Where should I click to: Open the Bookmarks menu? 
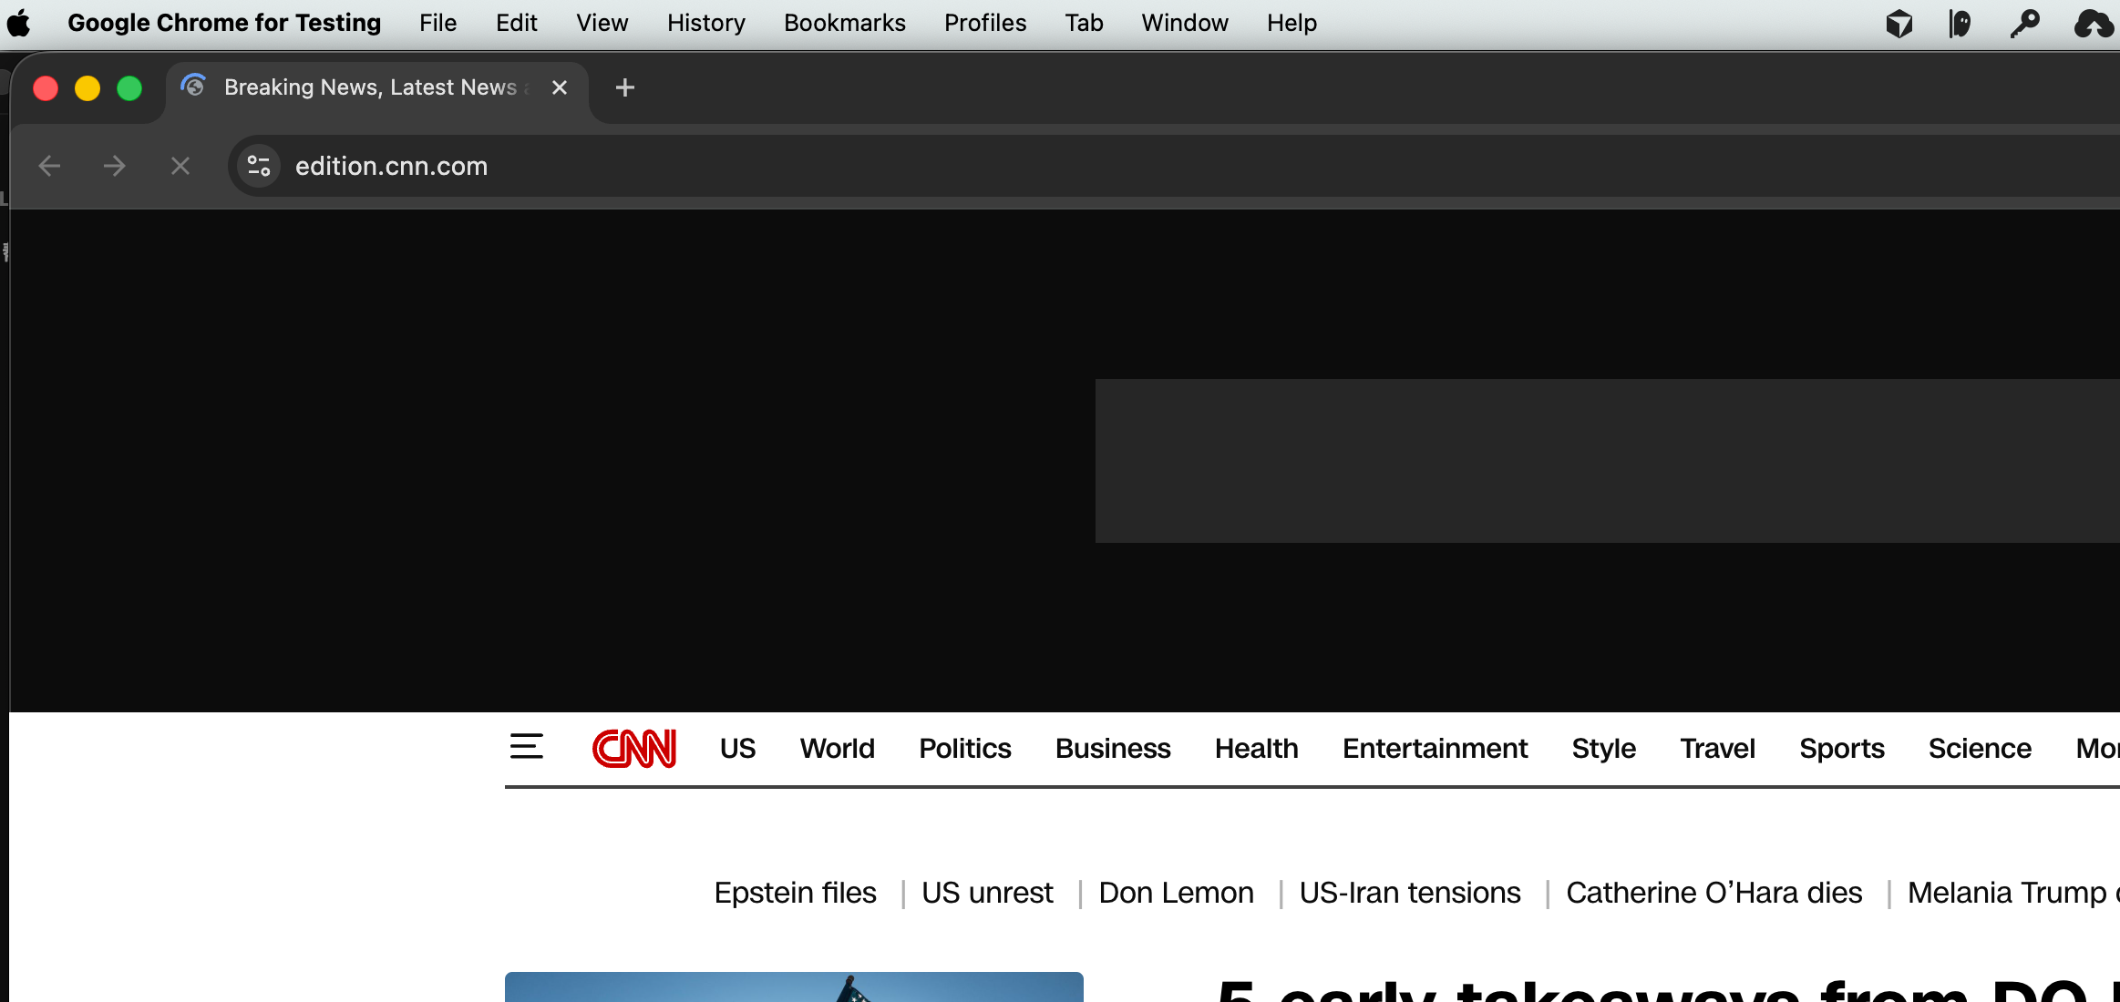point(844,23)
